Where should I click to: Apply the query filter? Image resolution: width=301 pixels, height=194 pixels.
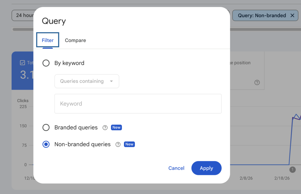click(x=206, y=168)
